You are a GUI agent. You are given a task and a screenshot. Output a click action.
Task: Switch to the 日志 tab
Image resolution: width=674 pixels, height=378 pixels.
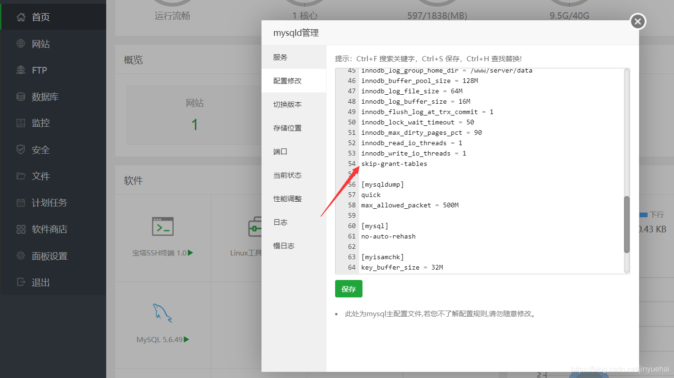294,222
